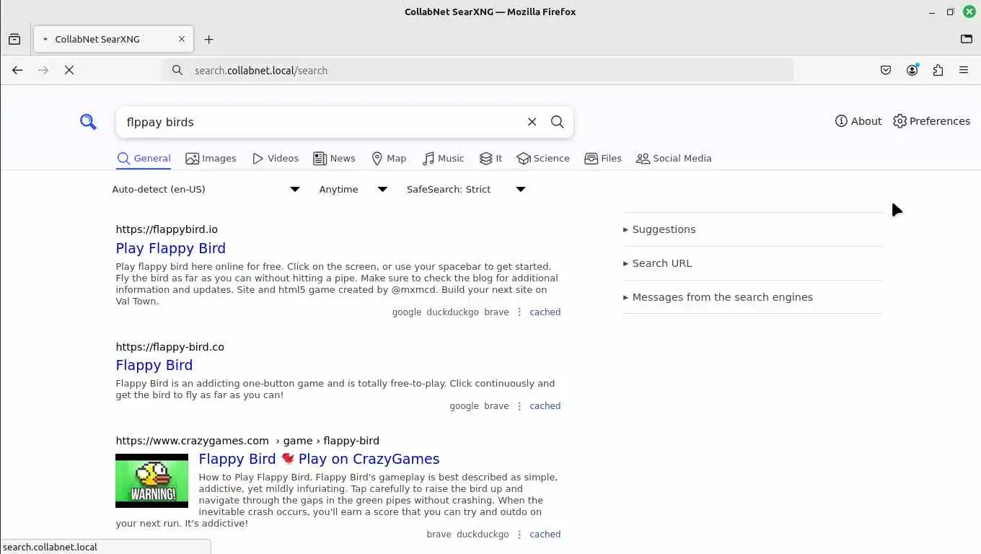This screenshot has width=981, height=554.
Task: Open the Extensions puzzle icon
Action: pos(938,70)
